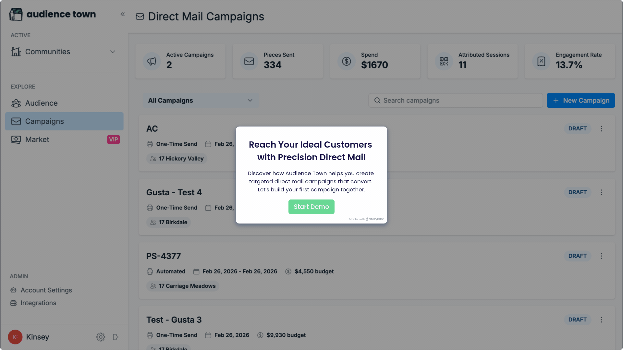The width and height of the screenshot is (623, 350).
Task: Click the 17 Carriage Meadows audience tag
Action: 183,286
